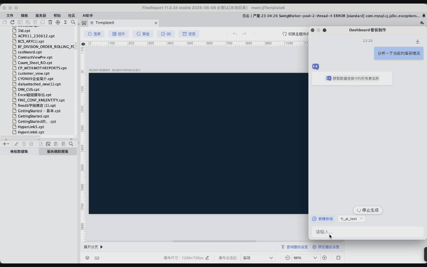Viewport: 427px width, 267px height.
Task: Click the 控件 widget button
Action: click(x=119, y=34)
